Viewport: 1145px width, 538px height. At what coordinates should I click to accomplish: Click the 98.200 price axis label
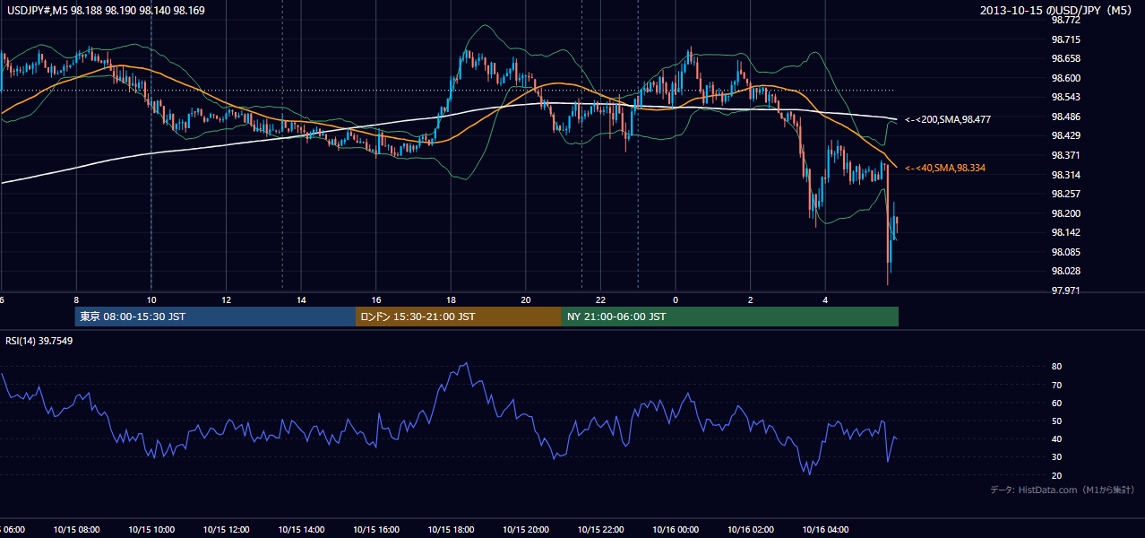coord(1064,213)
